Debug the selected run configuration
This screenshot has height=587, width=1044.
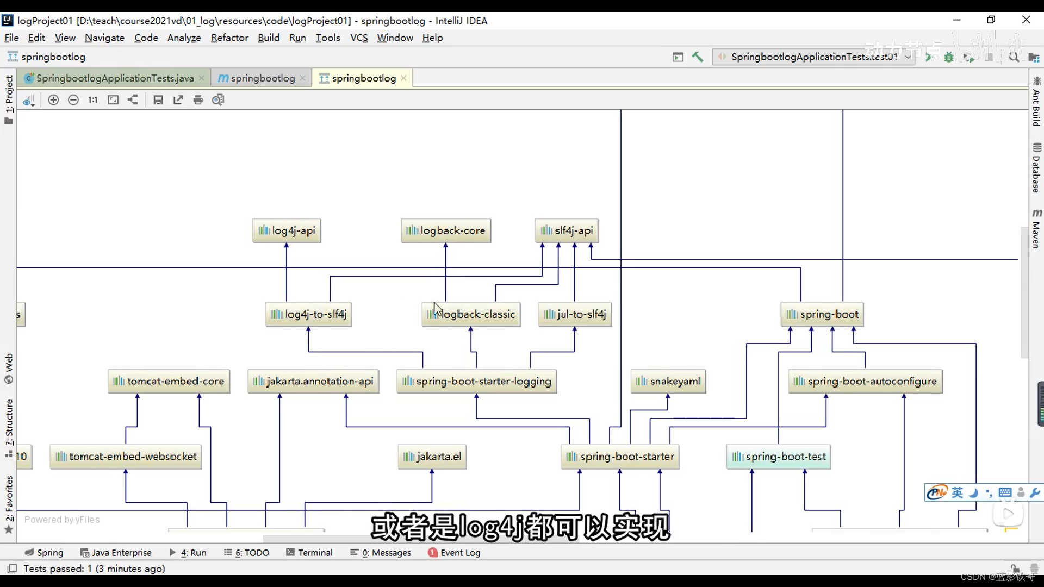[x=949, y=57]
